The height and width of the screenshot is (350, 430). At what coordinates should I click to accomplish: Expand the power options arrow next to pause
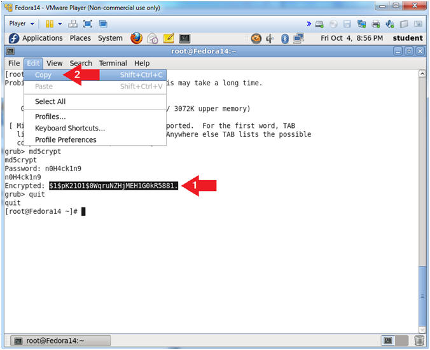pyautogui.click(x=60, y=24)
